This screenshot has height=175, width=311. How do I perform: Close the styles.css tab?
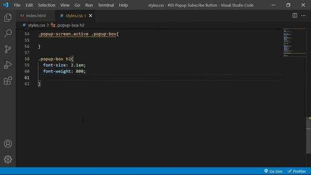coord(90,16)
